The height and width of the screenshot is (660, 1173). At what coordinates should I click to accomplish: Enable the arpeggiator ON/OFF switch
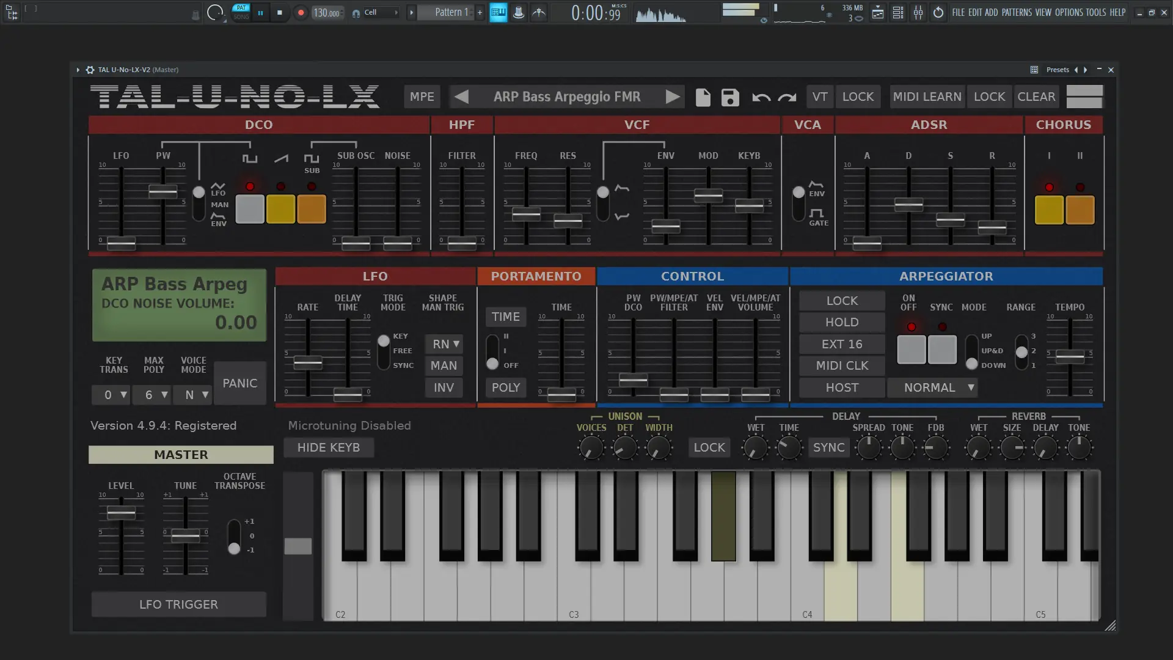(911, 349)
